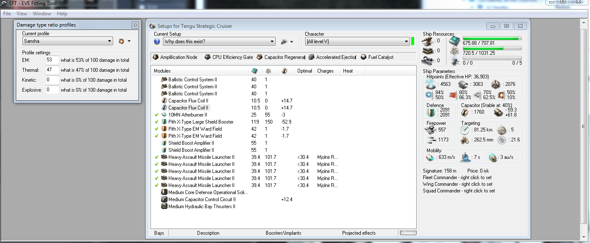The image size is (590, 243).
Task: Click the powergrid column header icon
Action: [269, 71]
